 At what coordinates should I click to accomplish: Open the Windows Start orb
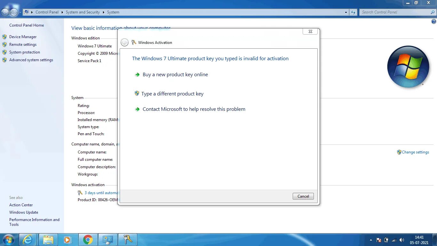pyautogui.click(x=8, y=240)
